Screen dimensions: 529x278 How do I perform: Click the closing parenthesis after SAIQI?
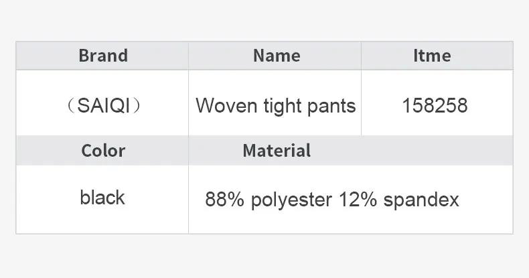click(x=138, y=106)
